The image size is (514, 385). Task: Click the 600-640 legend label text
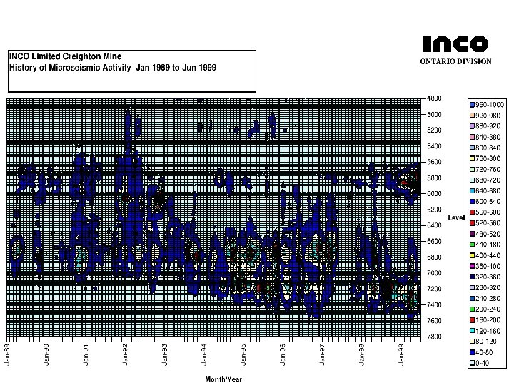click(488, 201)
